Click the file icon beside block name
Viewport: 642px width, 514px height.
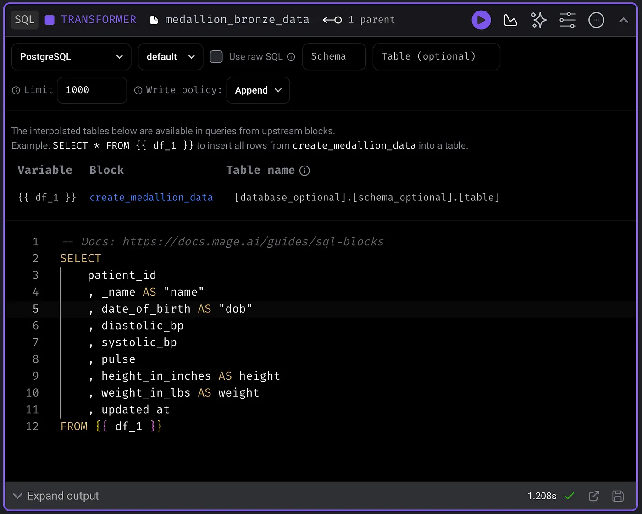(154, 20)
